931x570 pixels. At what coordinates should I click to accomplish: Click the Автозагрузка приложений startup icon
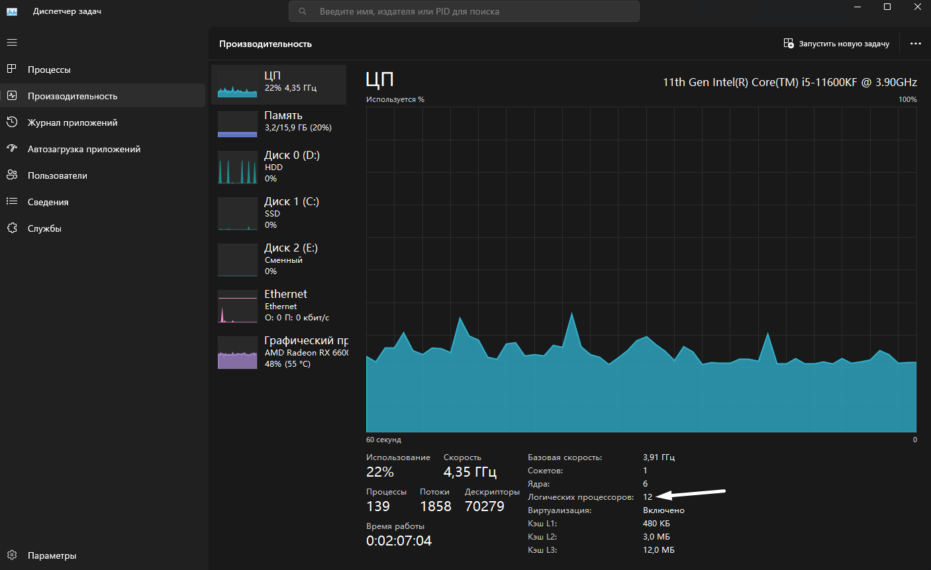point(11,148)
